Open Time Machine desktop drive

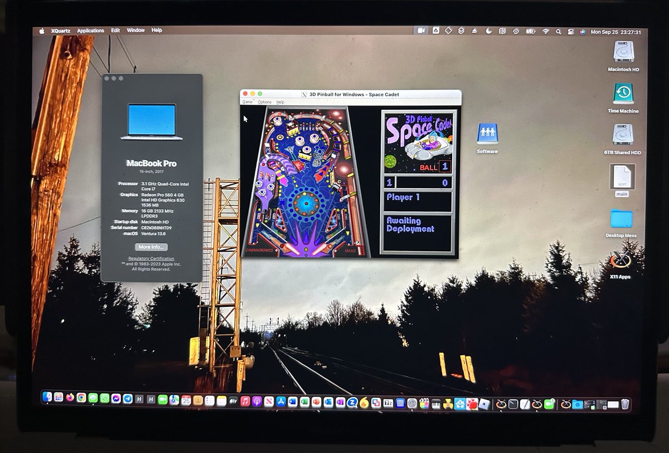pos(623,98)
